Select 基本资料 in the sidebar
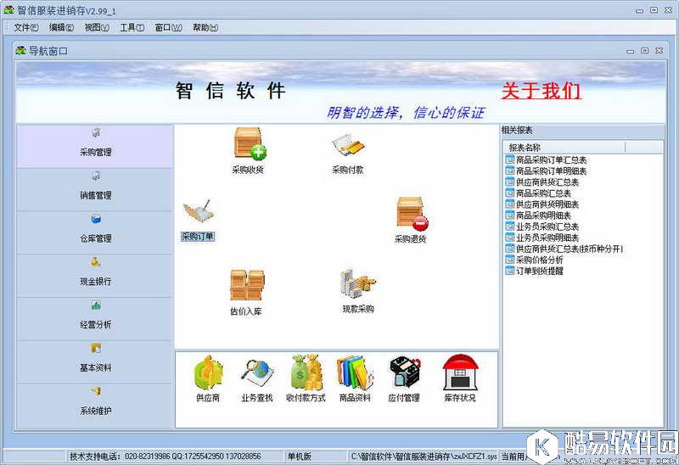This screenshot has width=679, height=465. (95, 361)
